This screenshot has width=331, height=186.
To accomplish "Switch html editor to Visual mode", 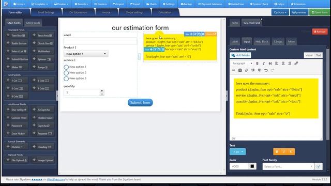I will tap(309, 55).
